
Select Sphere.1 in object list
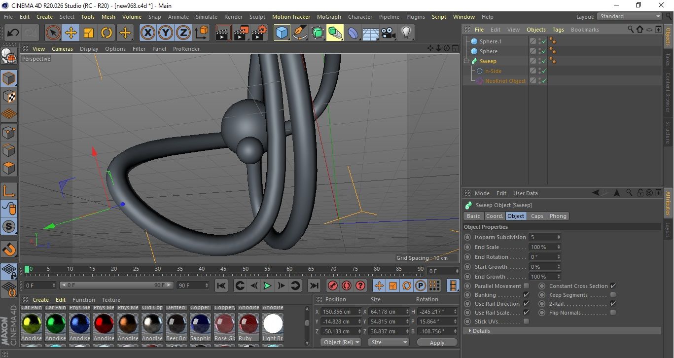490,41
